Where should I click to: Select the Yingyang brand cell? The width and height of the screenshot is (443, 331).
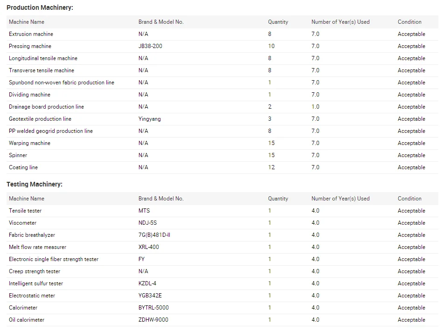[x=149, y=119]
